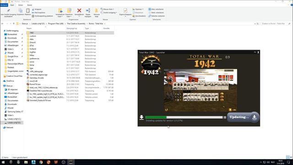Sort by the Naam column header
The width and height of the screenshot is (293, 165).
29,28
